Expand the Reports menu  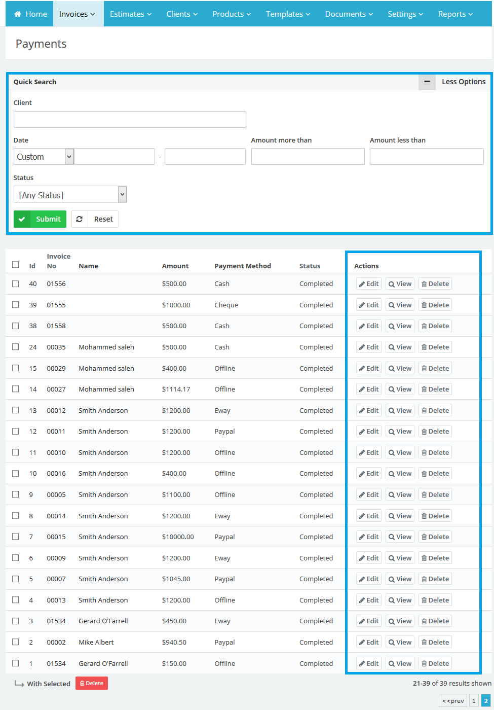click(455, 14)
